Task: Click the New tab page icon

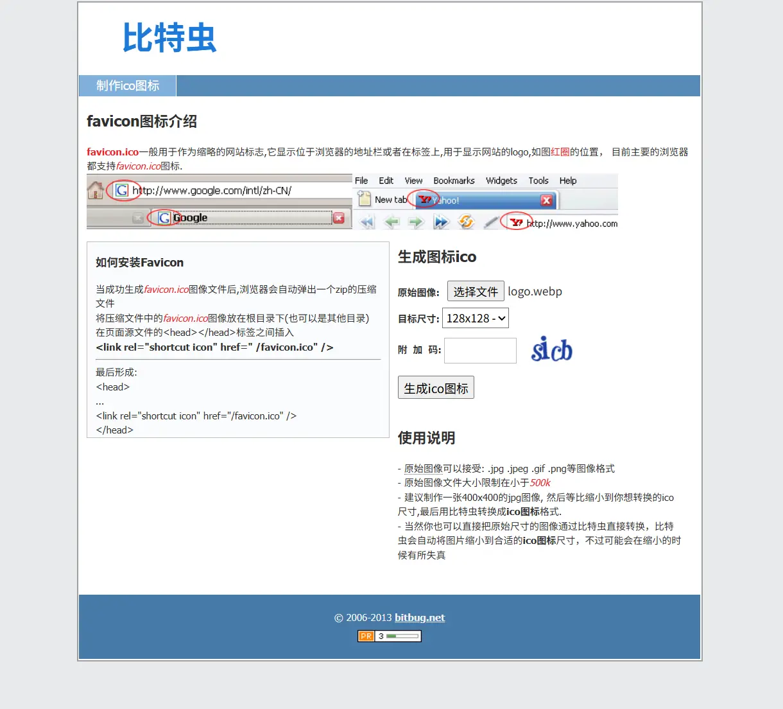Action: point(365,199)
